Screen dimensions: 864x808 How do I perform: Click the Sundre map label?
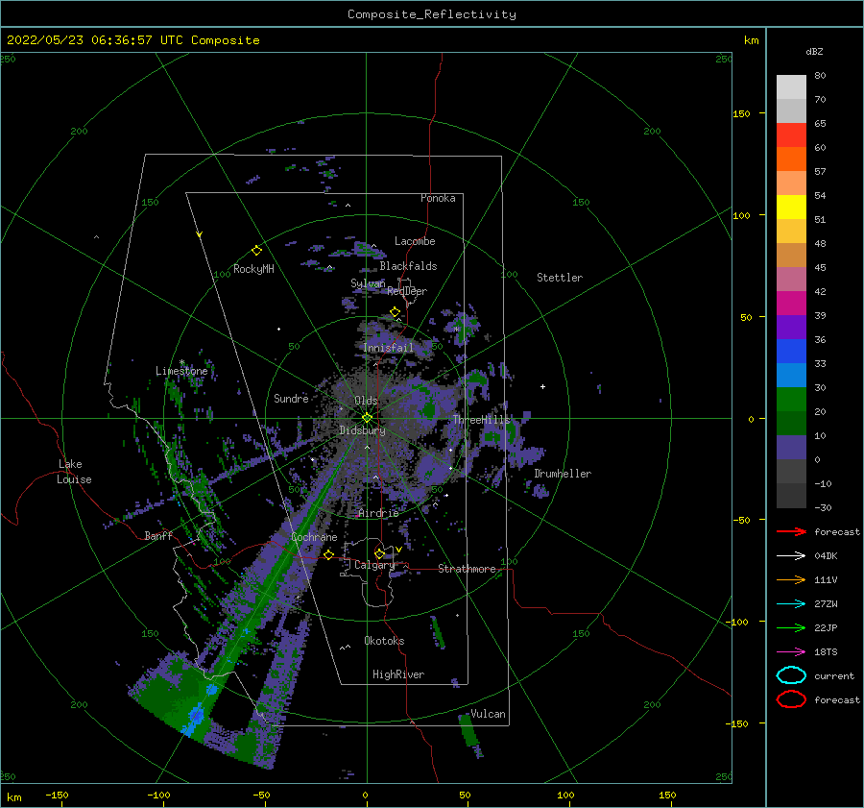point(291,398)
